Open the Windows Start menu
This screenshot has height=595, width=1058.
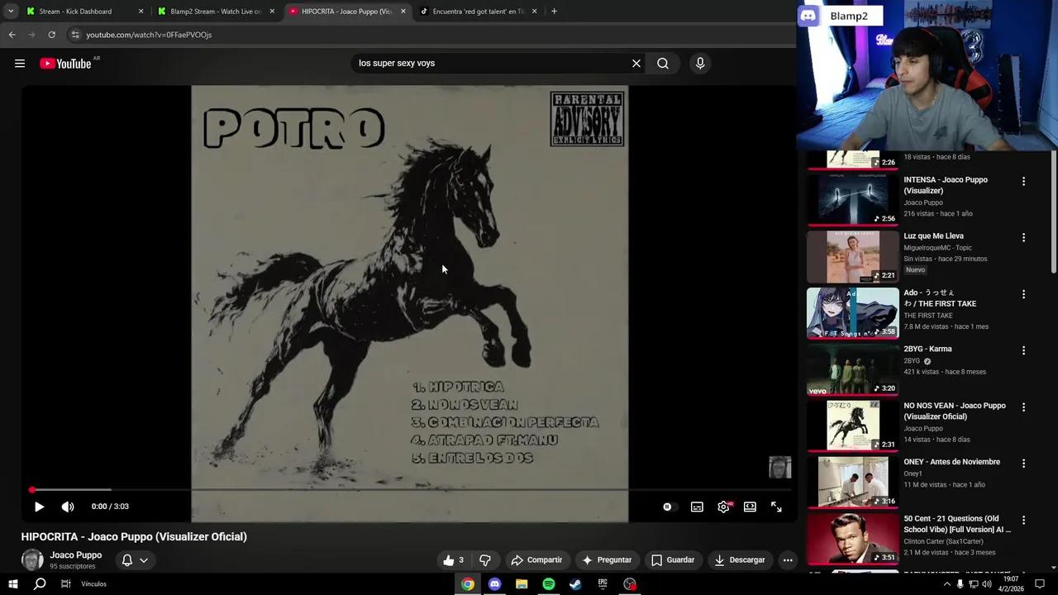[12, 584]
